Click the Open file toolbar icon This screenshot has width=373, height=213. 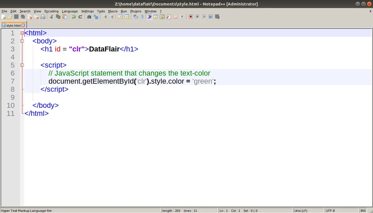10,17
